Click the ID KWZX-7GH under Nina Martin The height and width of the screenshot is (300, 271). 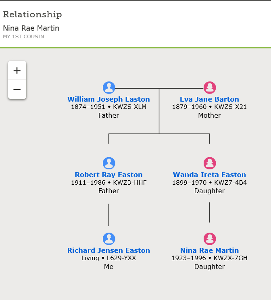coord(231,258)
